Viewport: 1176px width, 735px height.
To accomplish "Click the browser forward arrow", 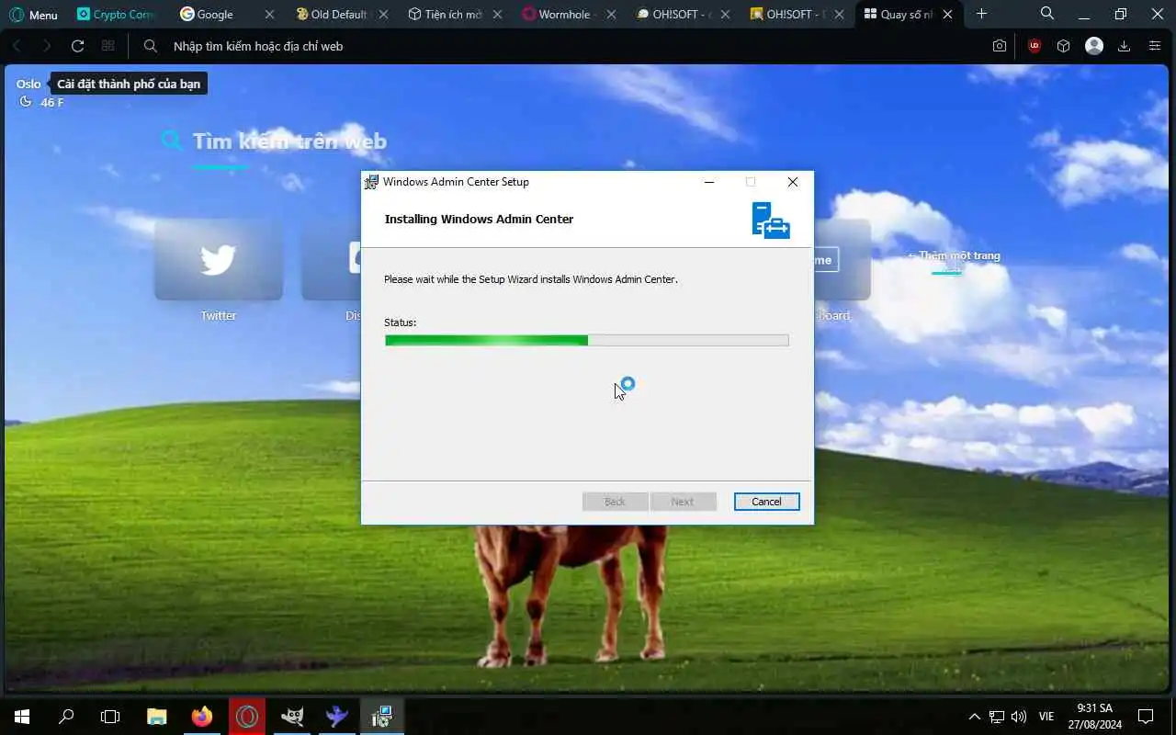I will coord(47,46).
